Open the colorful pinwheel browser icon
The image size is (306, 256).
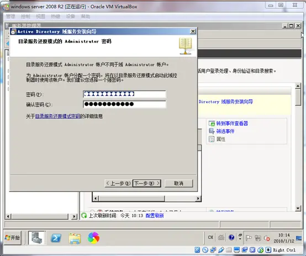(93, 238)
